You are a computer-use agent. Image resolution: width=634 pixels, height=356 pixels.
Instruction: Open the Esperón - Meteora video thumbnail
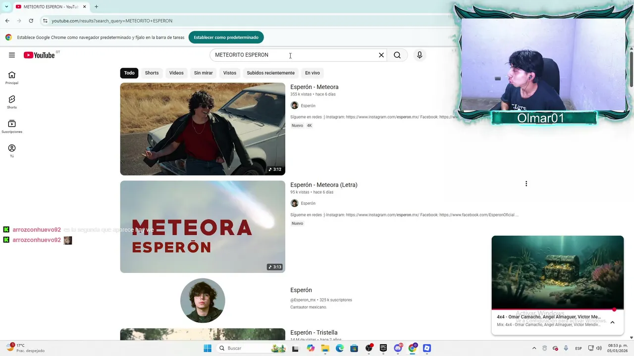pos(203,129)
